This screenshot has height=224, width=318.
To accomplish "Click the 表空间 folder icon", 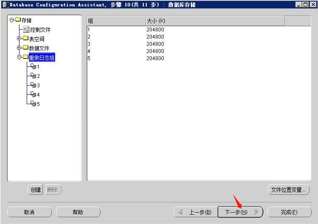I will pos(25,38).
